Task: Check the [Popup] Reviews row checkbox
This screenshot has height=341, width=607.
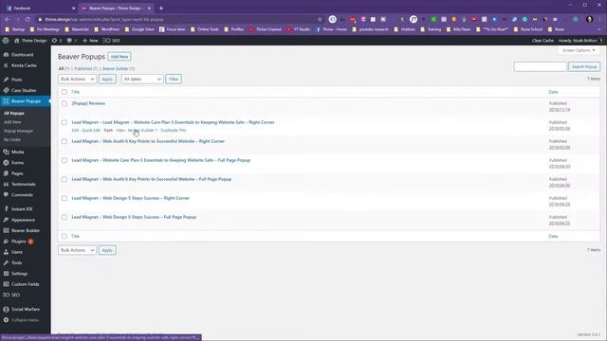Action: [64, 103]
